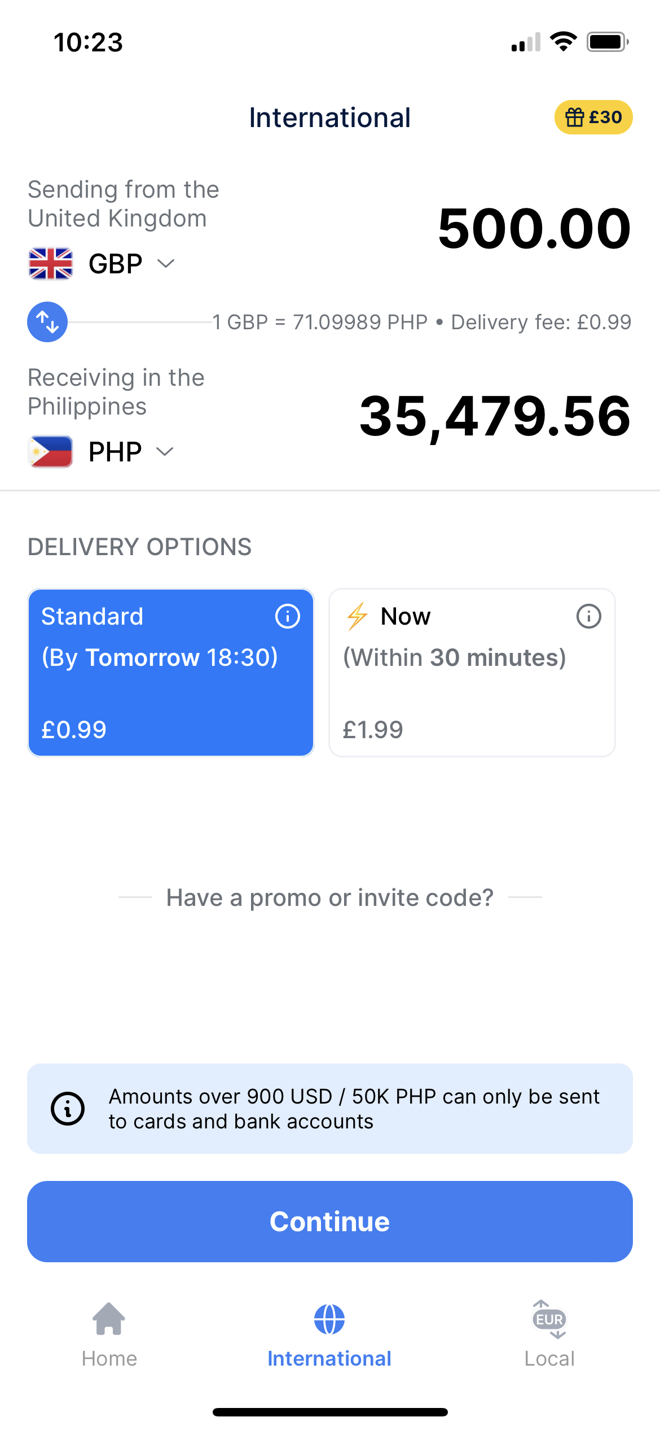Switch to the Local tab
The image size is (660, 1430).
549,1334
